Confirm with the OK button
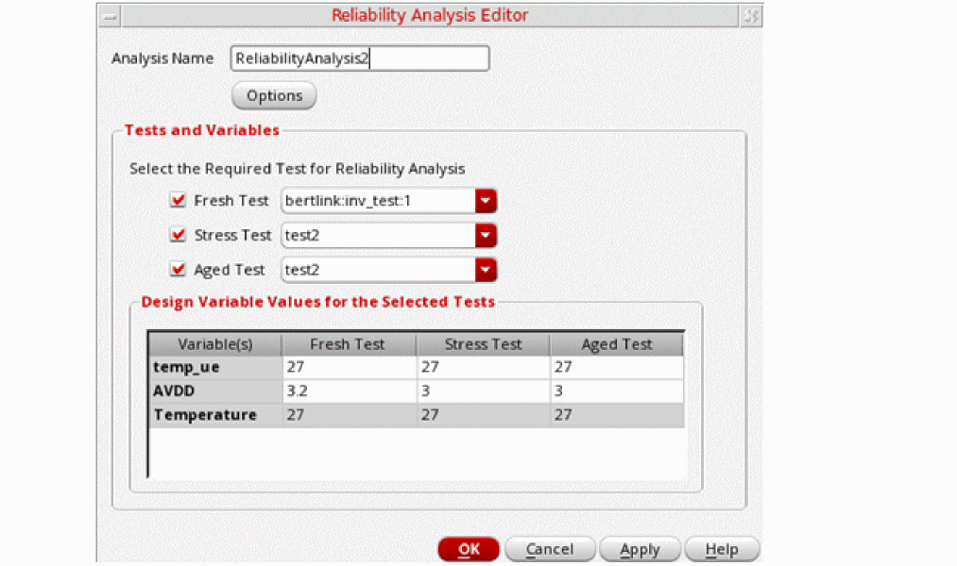 469,550
